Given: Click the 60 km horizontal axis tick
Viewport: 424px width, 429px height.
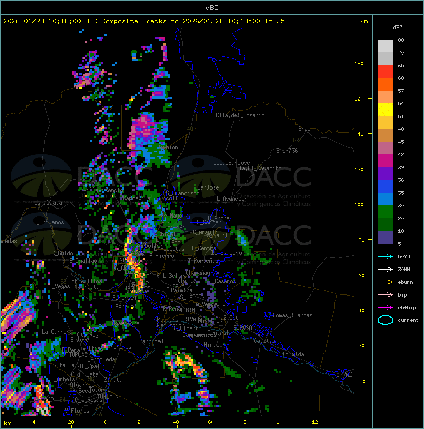Looking at the screenshot, I should [x=211, y=422].
